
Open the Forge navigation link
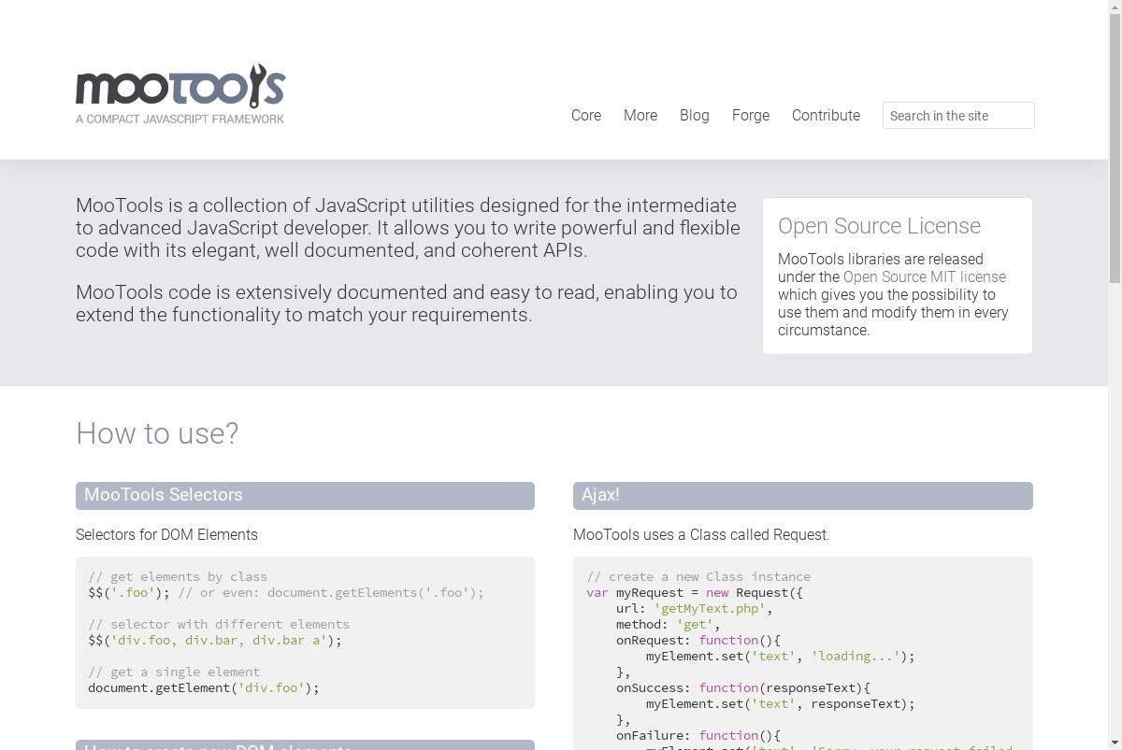coord(751,116)
